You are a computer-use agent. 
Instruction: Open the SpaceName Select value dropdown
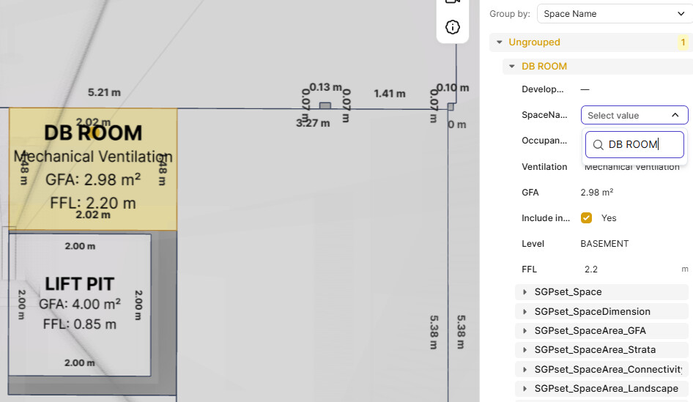pyautogui.click(x=634, y=115)
